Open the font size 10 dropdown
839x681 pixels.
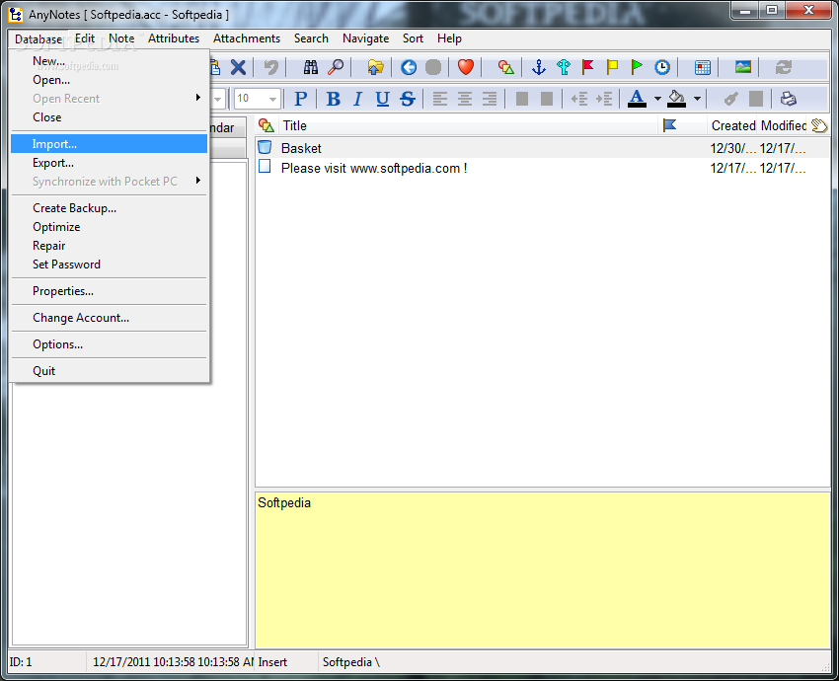(x=272, y=99)
